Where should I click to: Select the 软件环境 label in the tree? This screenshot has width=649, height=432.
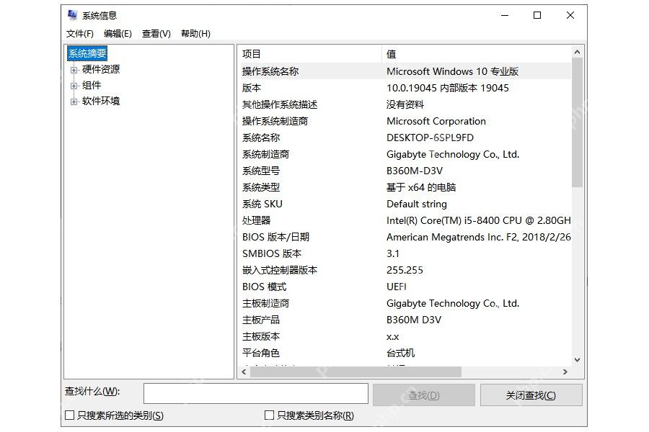(x=101, y=101)
